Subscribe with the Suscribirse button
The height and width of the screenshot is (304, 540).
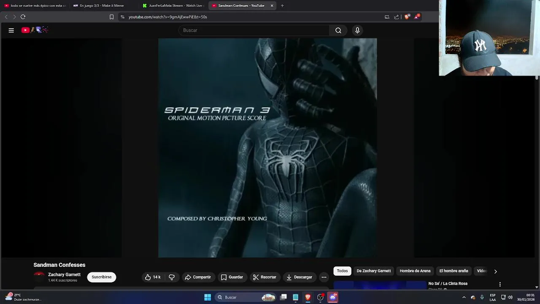(102, 277)
